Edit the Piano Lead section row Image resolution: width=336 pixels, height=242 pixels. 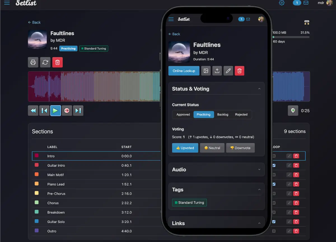tap(289, 184)
